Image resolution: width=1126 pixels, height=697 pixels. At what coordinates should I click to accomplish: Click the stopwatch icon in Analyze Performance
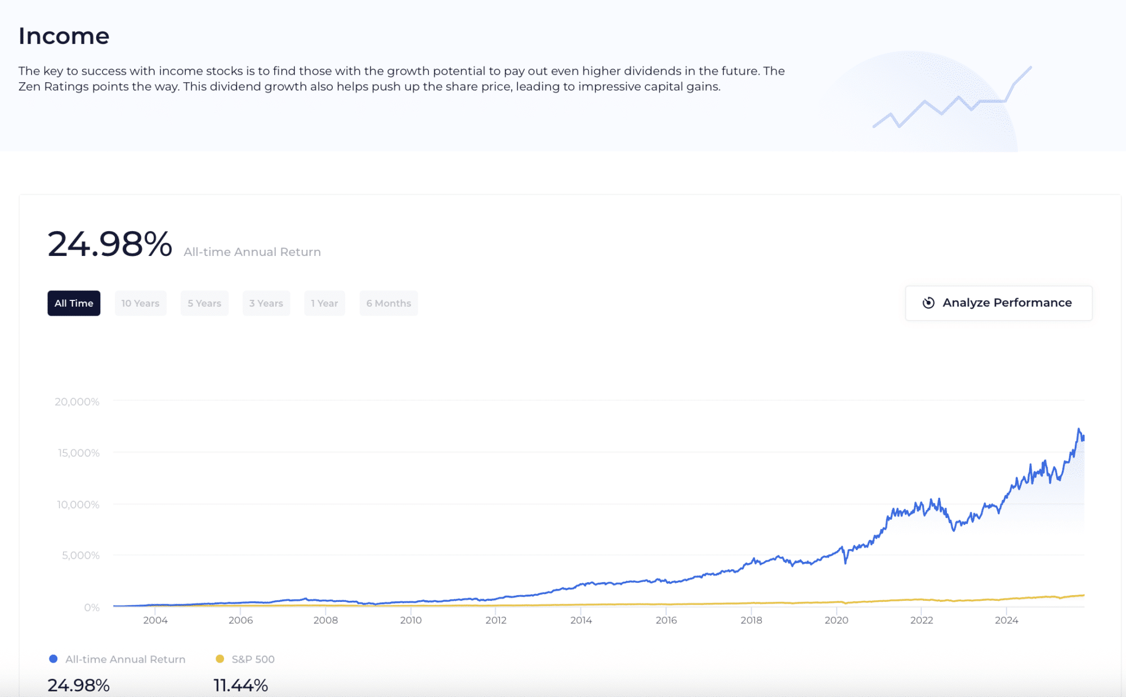click(x=928, y=303)
